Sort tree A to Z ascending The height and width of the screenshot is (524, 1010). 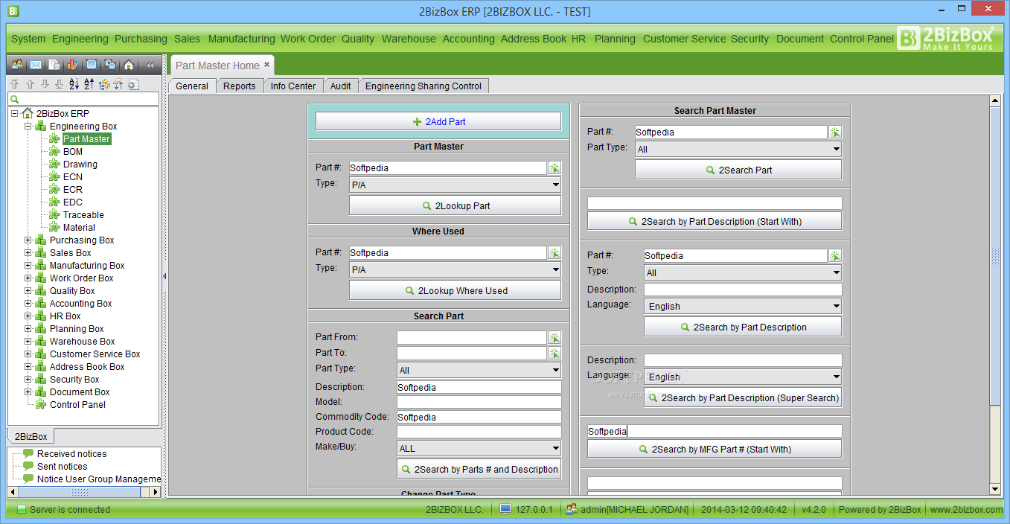[x=74, y=84]
